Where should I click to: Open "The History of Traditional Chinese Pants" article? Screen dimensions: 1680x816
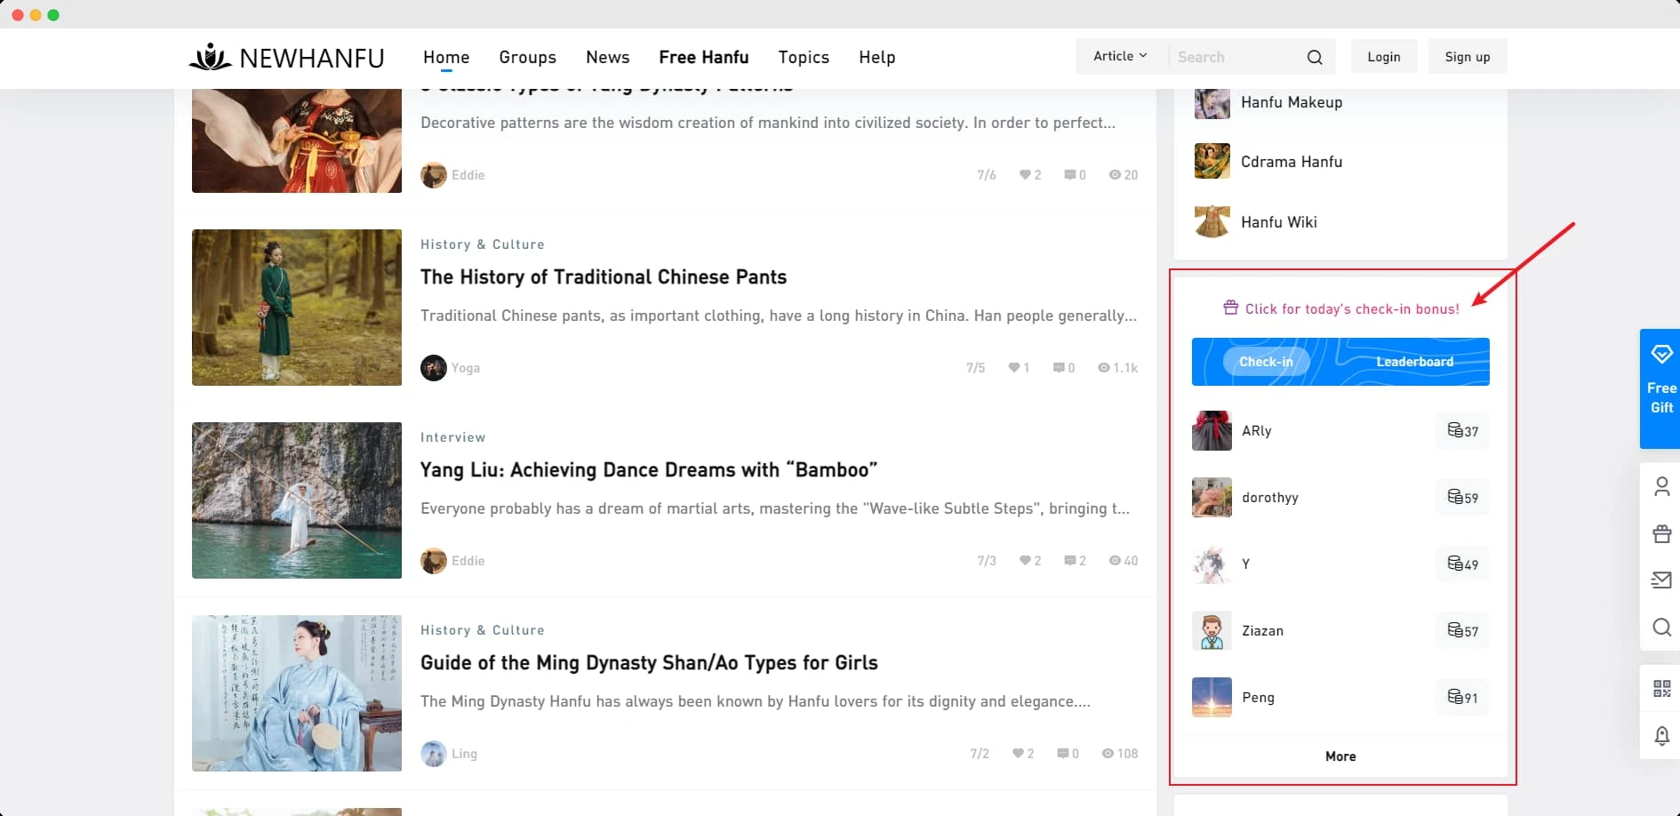coord(604,277)
